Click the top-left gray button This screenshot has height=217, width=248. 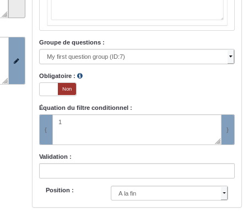(17, 9)
